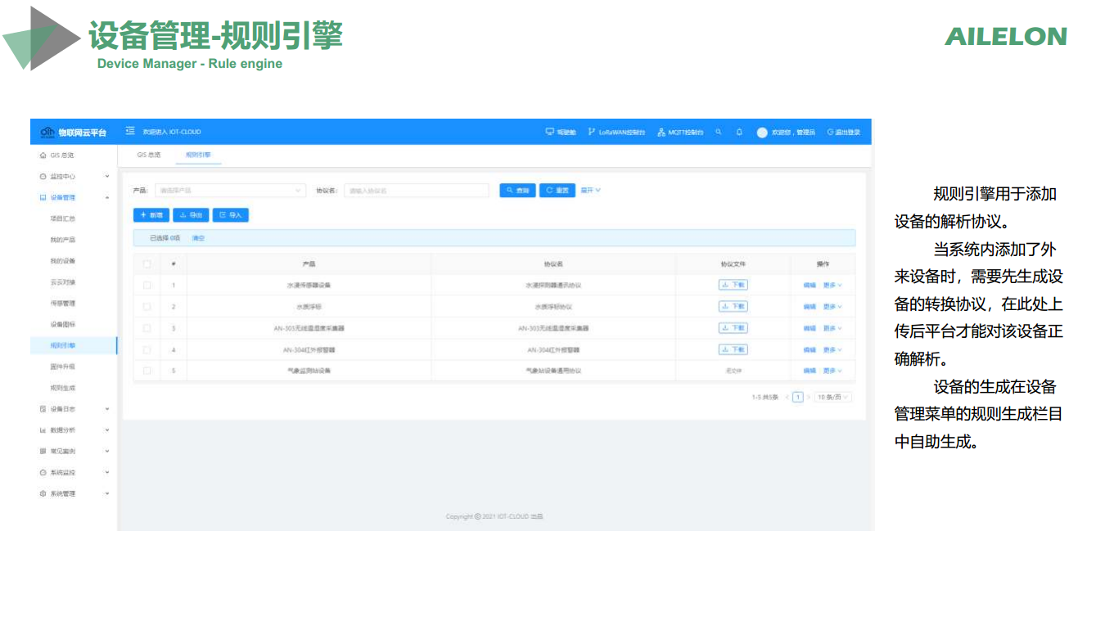Open 设备图标 in sidebar
The image size is (1105, 621).
tap(63, 324)
